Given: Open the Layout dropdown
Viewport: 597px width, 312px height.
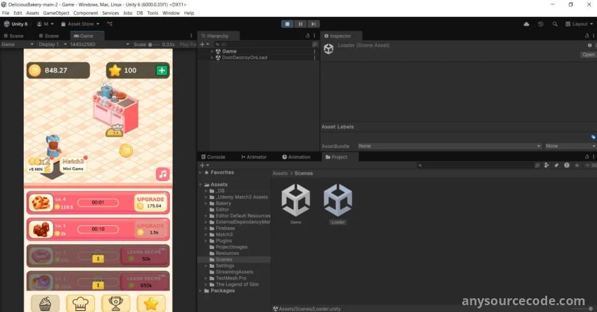Looking at the screenshot, I should [x=579, y=24].
